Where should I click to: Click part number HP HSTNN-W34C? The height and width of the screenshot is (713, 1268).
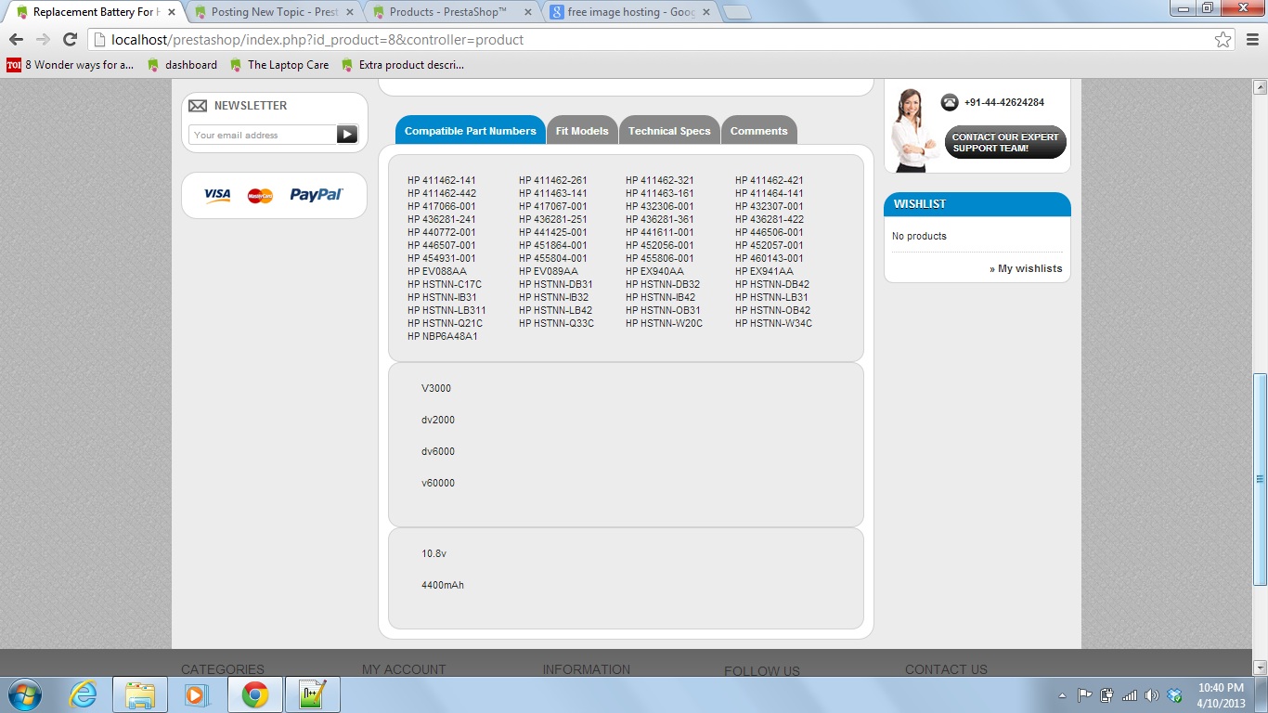773,323
